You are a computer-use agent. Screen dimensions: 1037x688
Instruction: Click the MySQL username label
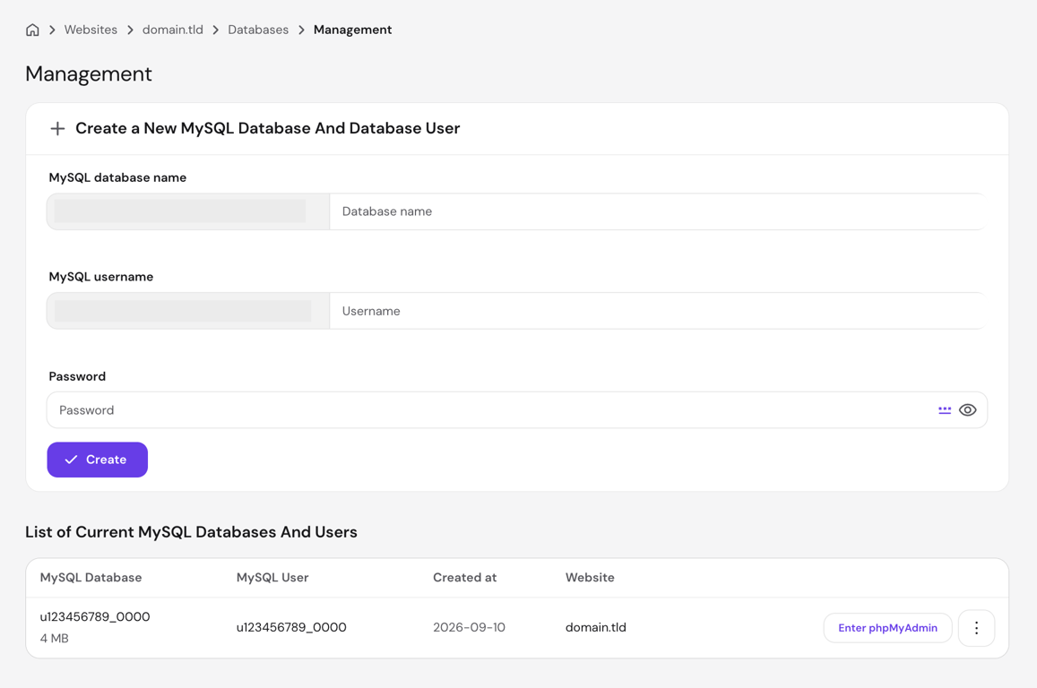pos(101,277)
